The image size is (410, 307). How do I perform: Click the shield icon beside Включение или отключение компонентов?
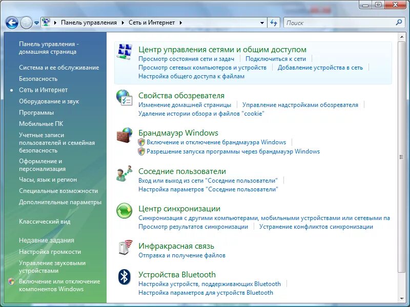coord(11,281)
